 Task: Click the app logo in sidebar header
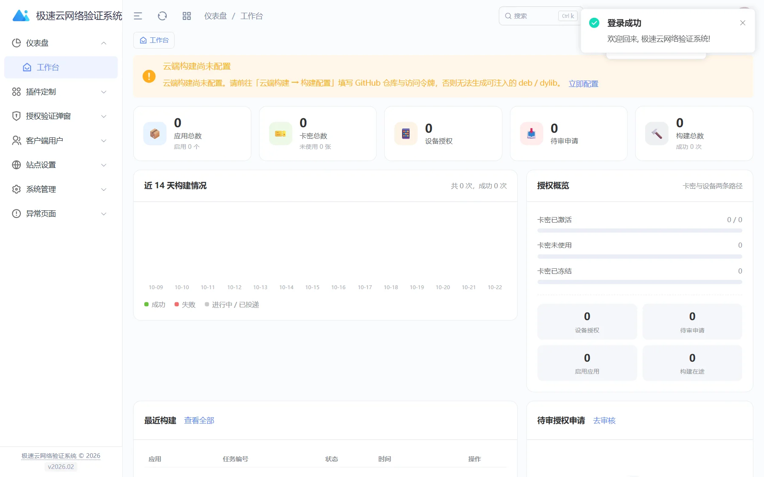[x=21, y=16]
